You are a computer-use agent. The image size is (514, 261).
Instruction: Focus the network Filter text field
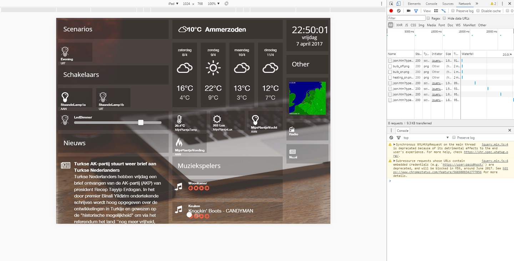coord(407,18)
